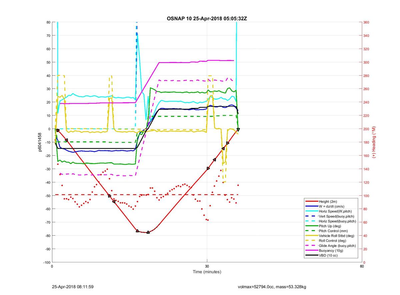Click the 220 heading tick label
Viewport: 400px width, 295px height.
click(367, 116)
